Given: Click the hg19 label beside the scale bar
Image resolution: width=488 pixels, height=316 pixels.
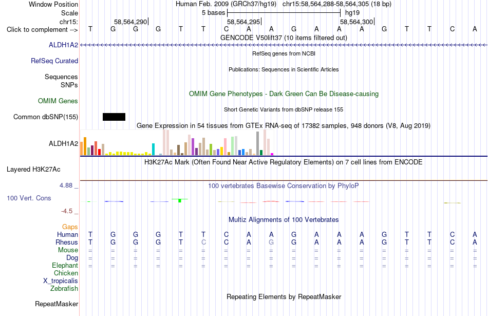Looking at the screenshot, I should pos(352,13).
